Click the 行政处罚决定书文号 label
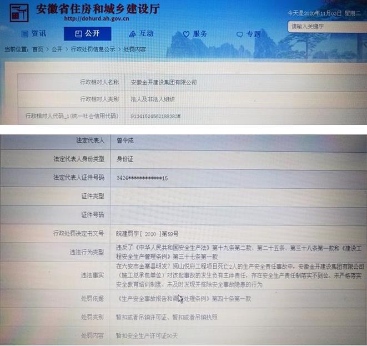The width and height of the screenshot is (367, 346). pyautogui.click(x=79, y=233)
